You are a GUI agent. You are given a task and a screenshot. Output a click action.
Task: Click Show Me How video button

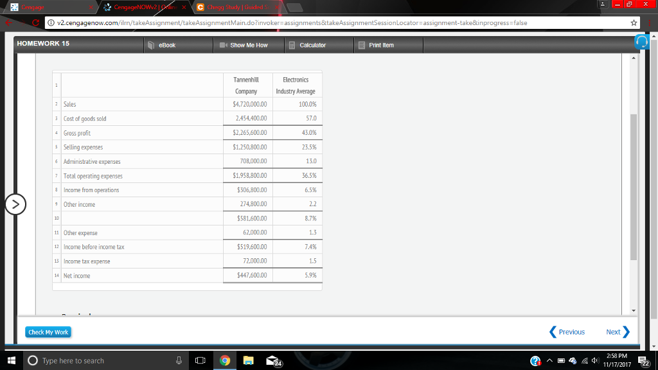tap(244, 45)
